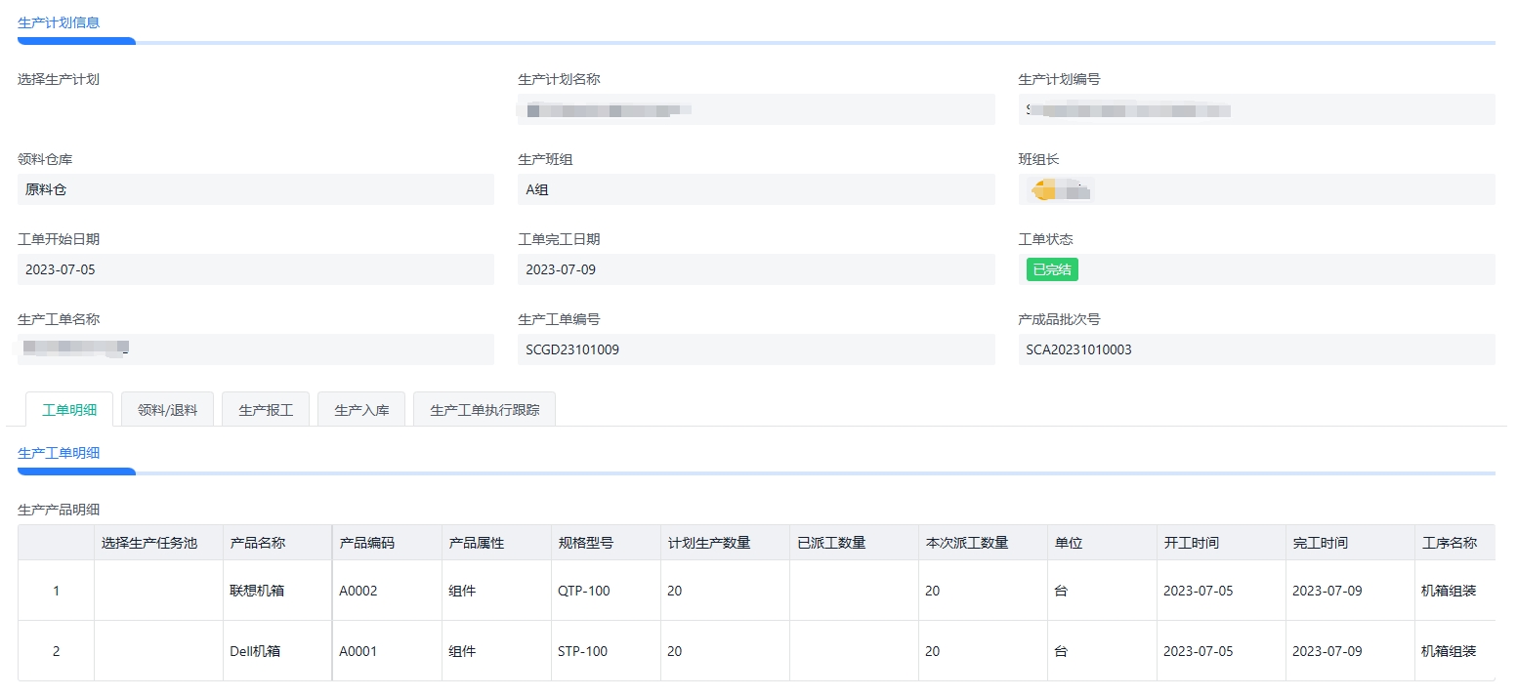Switch to the 领料/退料 tab
Viewport: 1517px width, 697px height.
tap(167, 410)
